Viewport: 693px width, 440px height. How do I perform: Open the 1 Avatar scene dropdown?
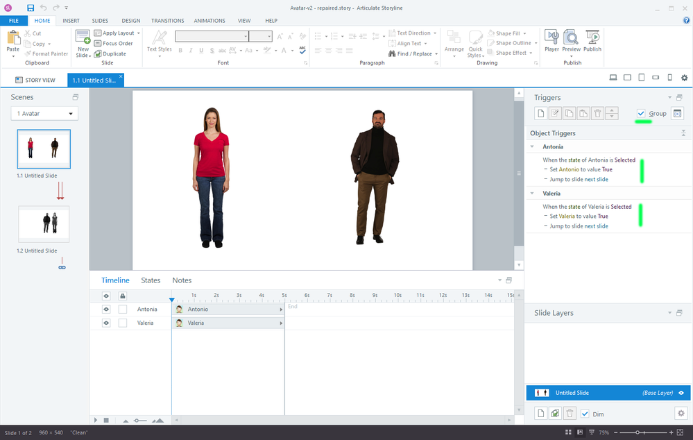point(44,113)
